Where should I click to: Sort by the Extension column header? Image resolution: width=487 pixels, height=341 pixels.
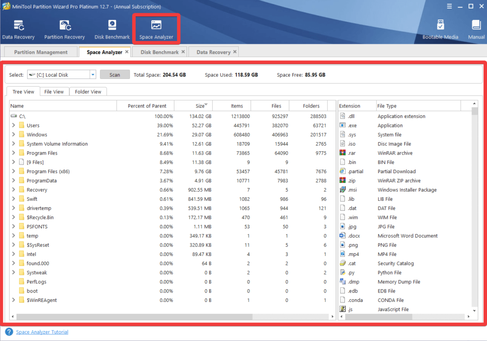[x=357, y=106]
